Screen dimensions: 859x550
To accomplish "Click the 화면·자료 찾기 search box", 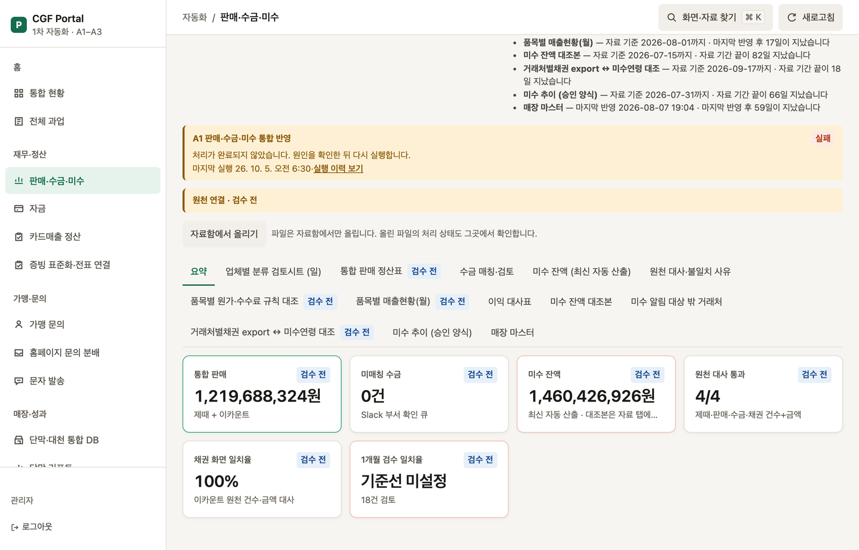I will click(x=716, y=17).
